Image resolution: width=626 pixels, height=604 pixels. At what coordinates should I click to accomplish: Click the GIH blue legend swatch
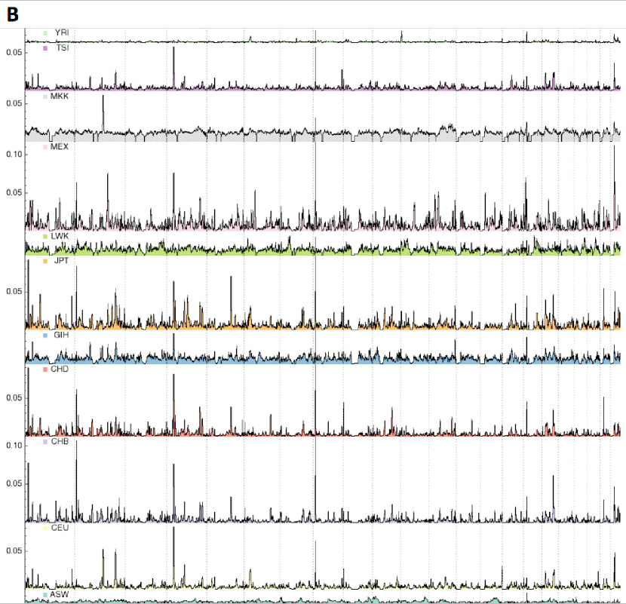point(45,336)
